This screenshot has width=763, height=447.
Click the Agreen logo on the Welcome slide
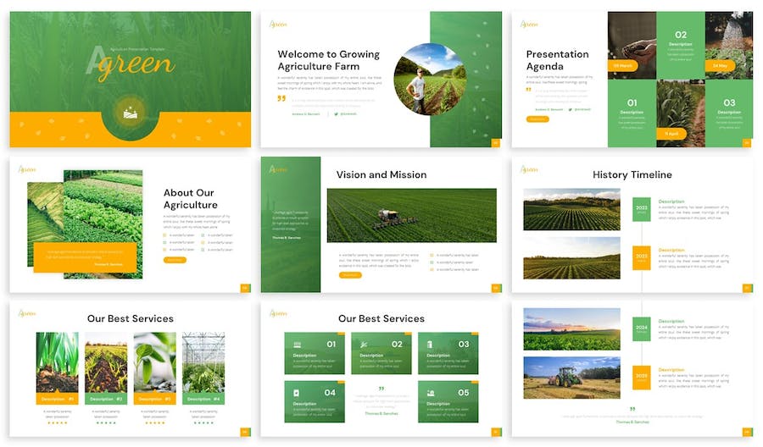(278, 24)
